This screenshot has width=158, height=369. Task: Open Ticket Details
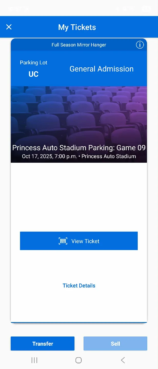pos(79,285)
